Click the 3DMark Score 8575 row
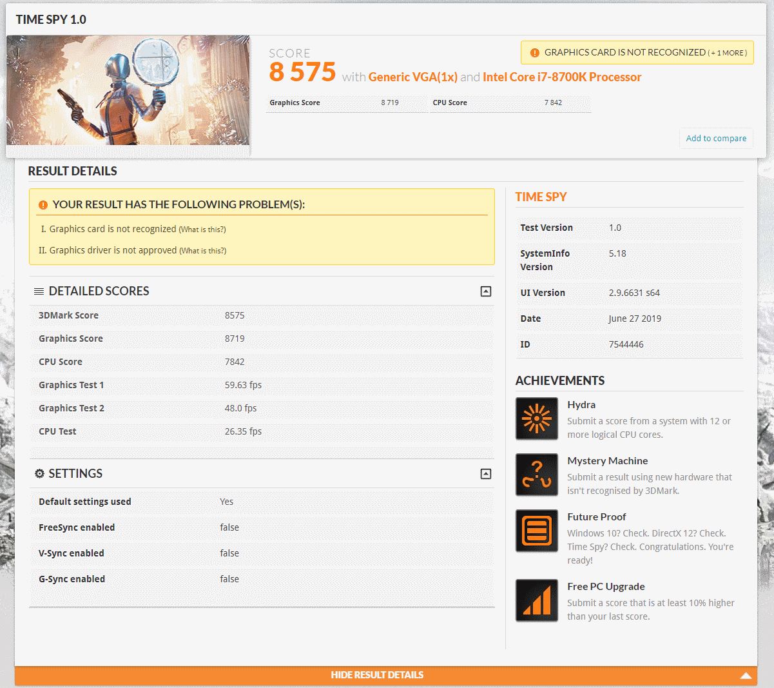This screenshot has height=688, width=774. [262, 315]
